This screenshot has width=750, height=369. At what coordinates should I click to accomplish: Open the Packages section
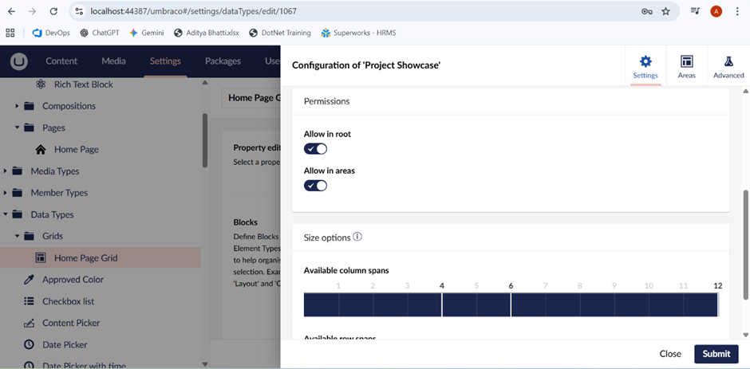[x=223, y=61]
